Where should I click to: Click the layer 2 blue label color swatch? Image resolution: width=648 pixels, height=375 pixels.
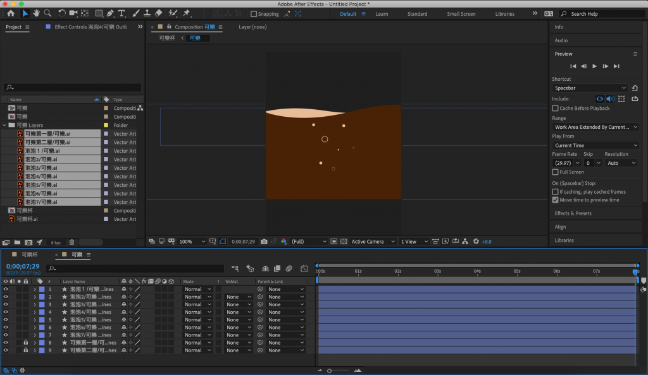pyautogui.click(x=42, y=297)
